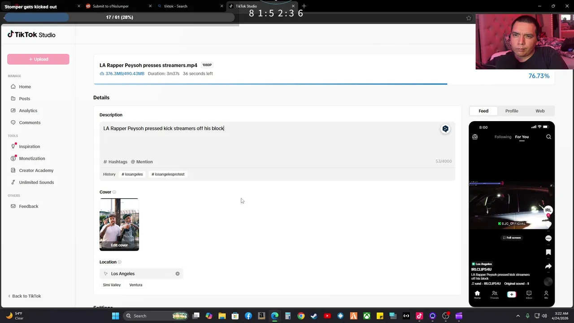Image resolution: width=574 pixels, height=323 pixels.
Task: Open the Windows Start menu
Action: [x=115, y=316]
